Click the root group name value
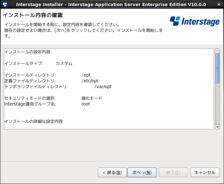This screenshot has width=224, height=184. tap(86, 104)
